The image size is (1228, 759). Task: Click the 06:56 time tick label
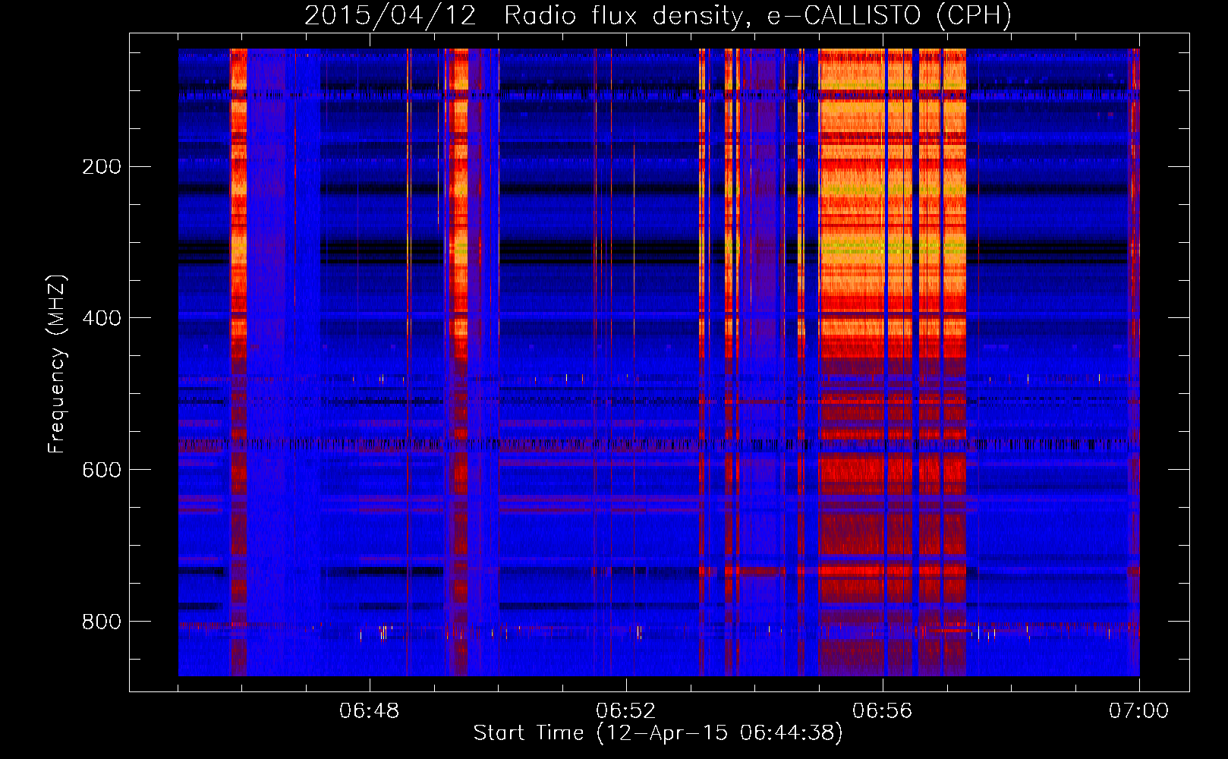pos(883,711)
